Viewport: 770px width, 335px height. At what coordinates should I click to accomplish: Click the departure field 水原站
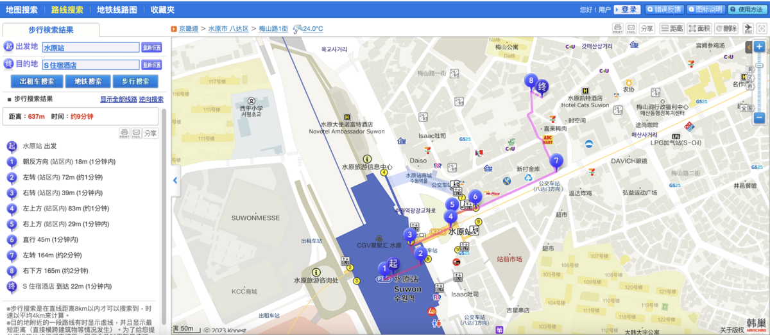pyautogui.click(x=90, y=47)
